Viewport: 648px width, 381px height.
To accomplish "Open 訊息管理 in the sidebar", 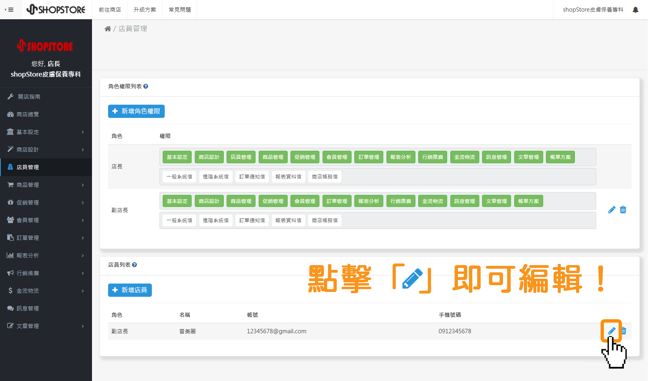I will [46, 308].
